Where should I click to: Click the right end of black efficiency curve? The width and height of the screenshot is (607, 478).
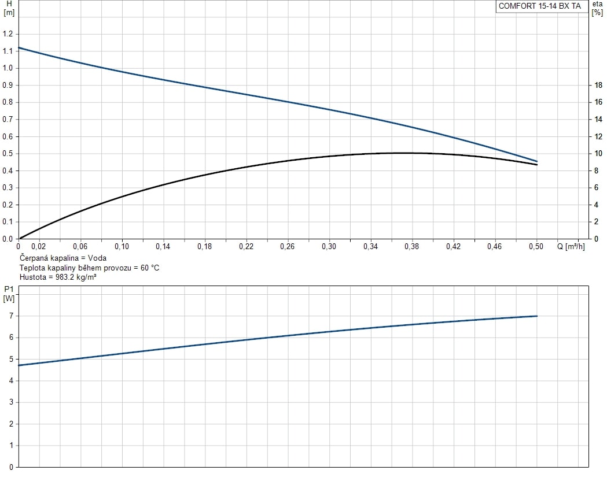[x=537, y=165]
